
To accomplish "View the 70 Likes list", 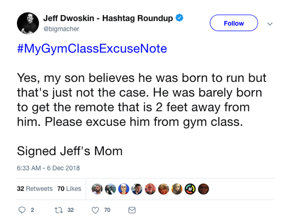I will click(x=69, y=189).
